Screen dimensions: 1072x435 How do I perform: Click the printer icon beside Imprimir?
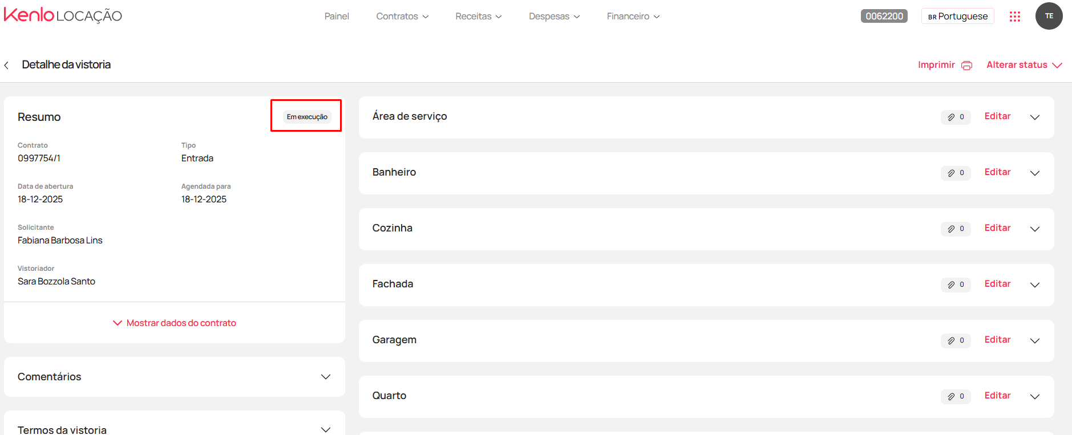tap(966, 66)
